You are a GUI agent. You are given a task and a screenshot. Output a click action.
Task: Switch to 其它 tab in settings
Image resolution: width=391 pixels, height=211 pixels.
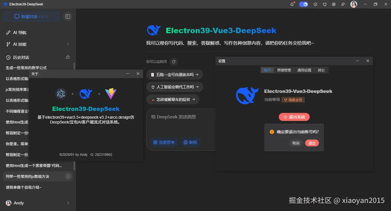(321, 70)
